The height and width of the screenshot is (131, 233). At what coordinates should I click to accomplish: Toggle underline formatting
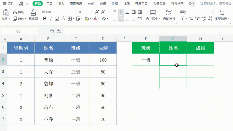[57, 19]
